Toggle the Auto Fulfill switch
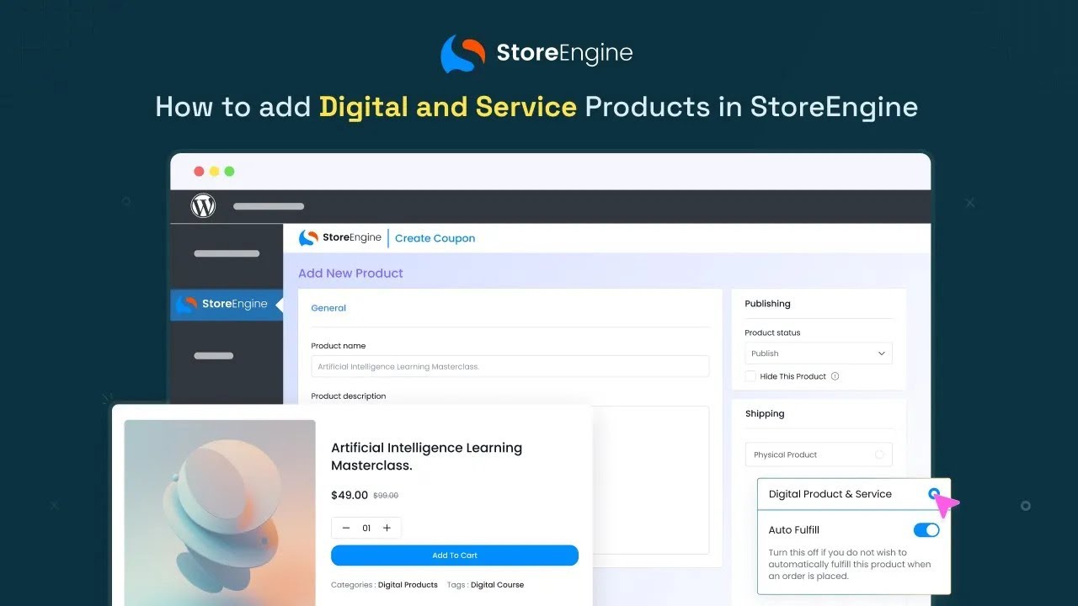This screenshot has width=1078, height=606. [x=926, y=530]
